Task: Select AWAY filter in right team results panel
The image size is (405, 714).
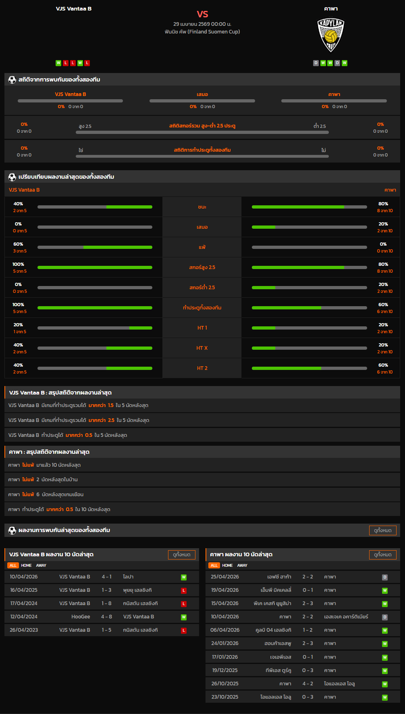Action: pyautogui.click(x=242, y=566)
